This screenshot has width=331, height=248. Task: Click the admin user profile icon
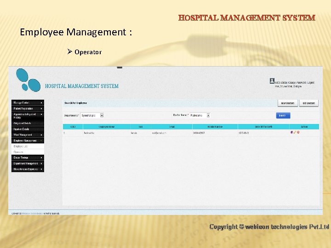tap(272, 80)
